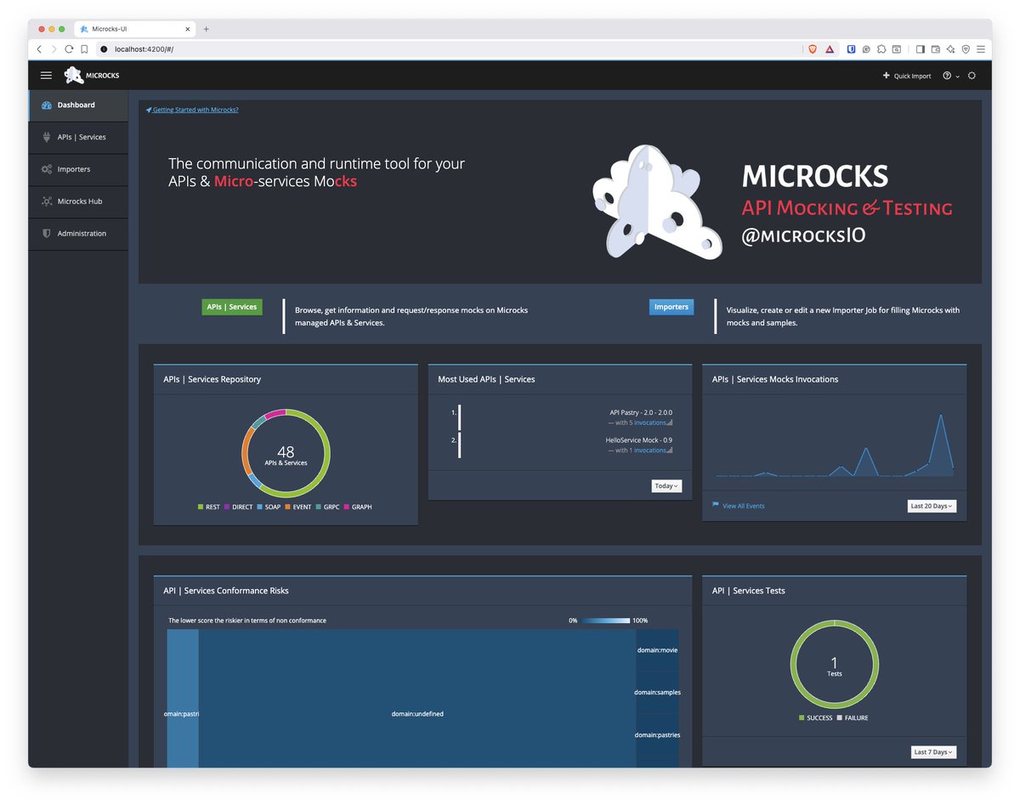Toggle the browser sidebar panel icon
The width and height of the screenshot is (1020, 805).
click(920, 49)
